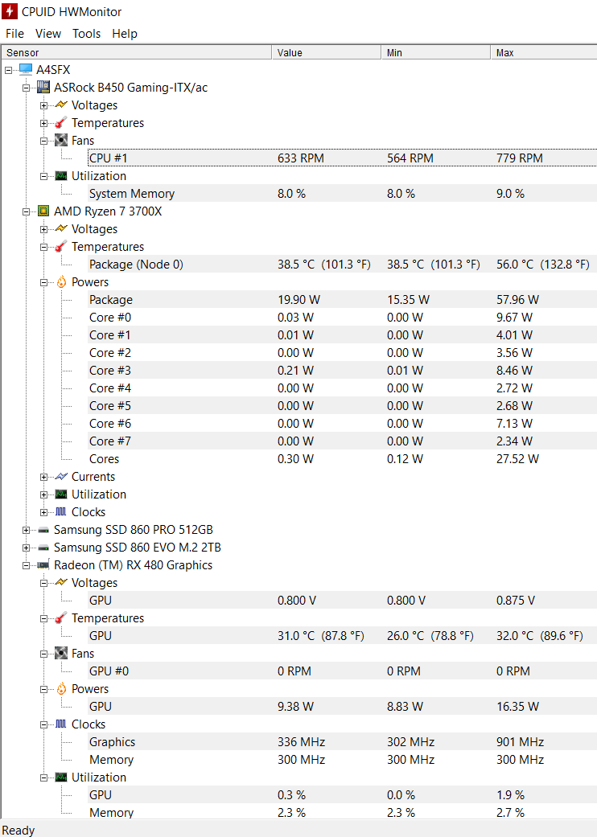The width and height of the screenshot is (597, 837).
Task: Click the 0.875 V max GPU voltage value
Action: 515,600
